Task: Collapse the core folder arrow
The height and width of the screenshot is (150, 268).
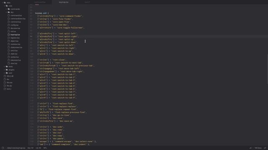Action: point(5,6)
